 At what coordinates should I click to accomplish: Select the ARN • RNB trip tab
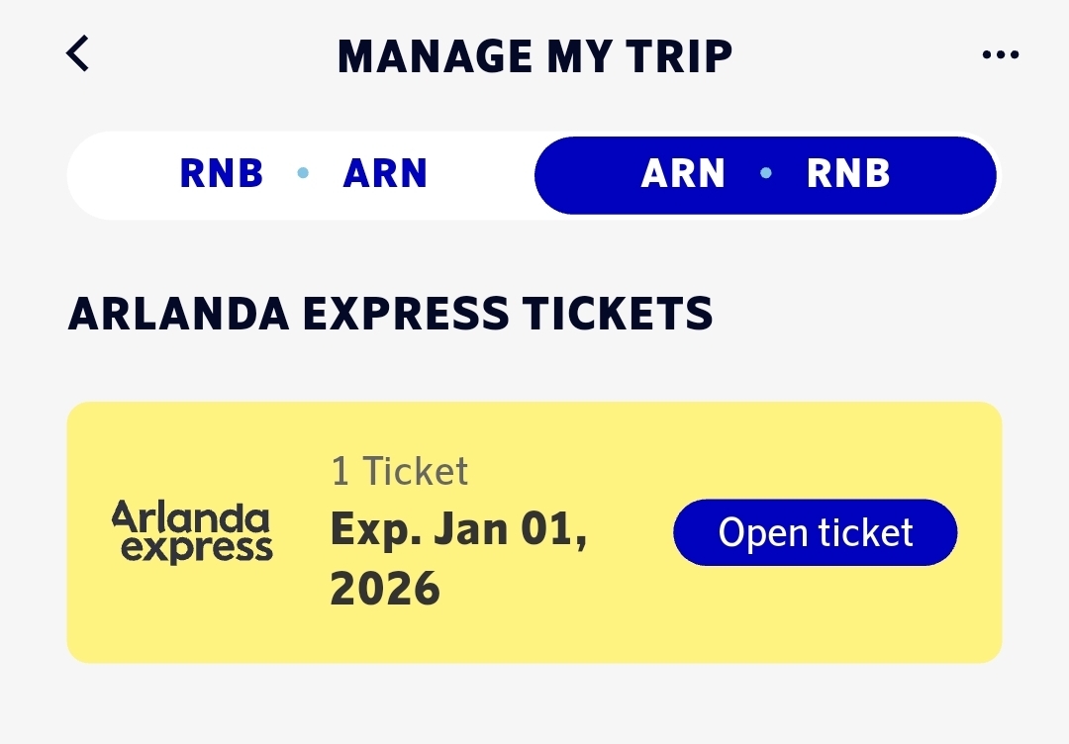click(765, 174)
